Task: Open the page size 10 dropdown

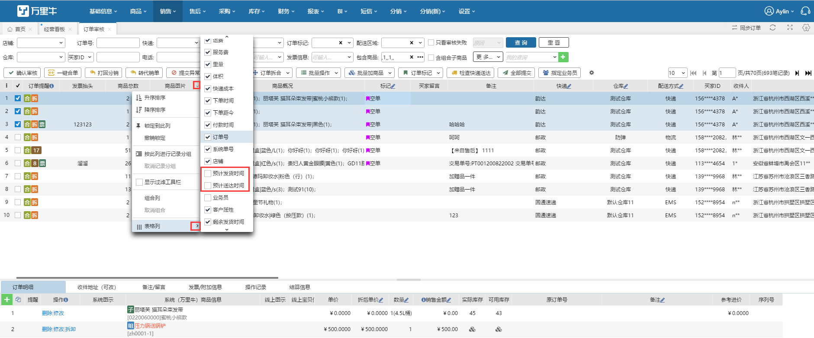Action: [x=677, y=73]
